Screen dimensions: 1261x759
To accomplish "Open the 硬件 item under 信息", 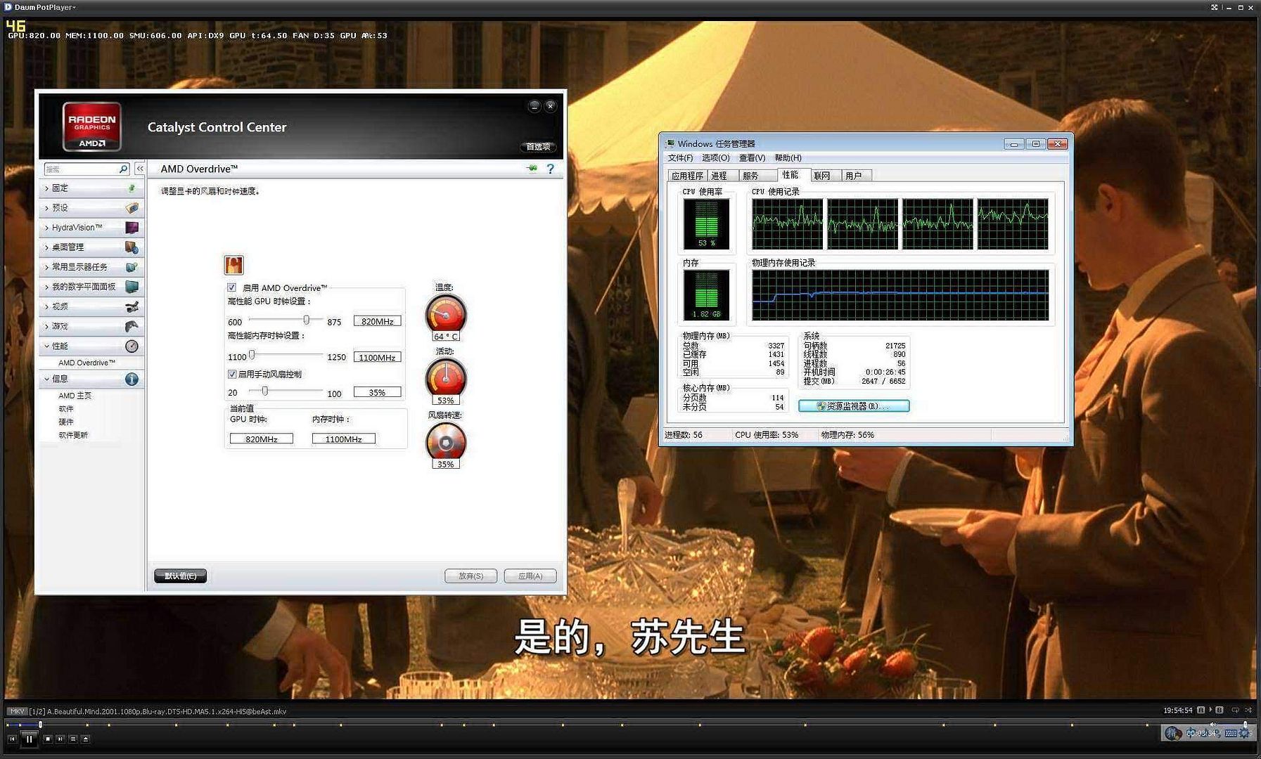I will click(66, 422).
